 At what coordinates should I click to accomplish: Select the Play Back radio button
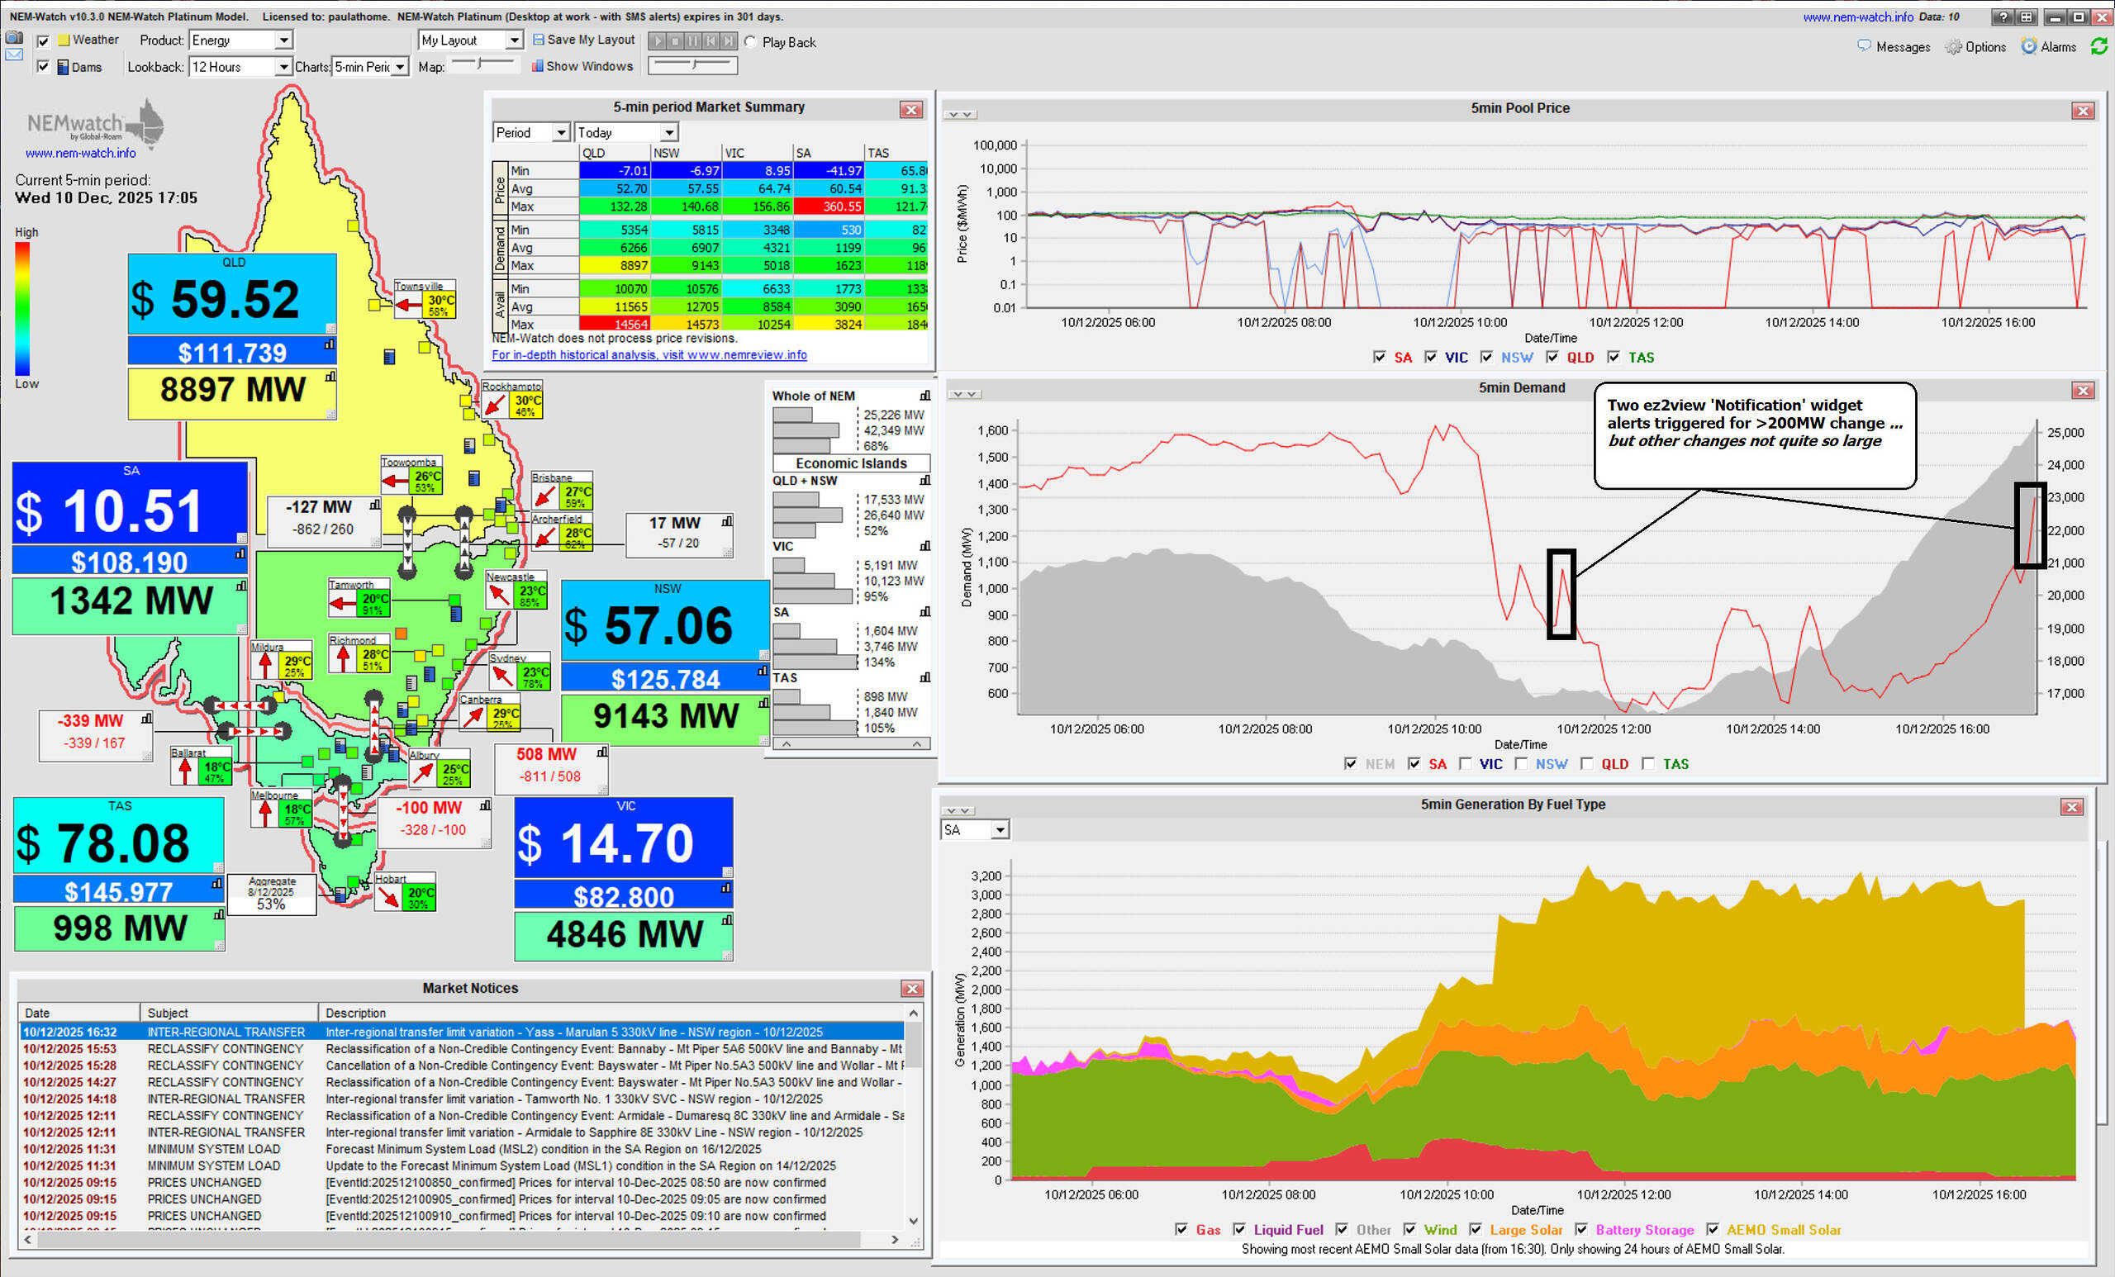coord(750,42)
